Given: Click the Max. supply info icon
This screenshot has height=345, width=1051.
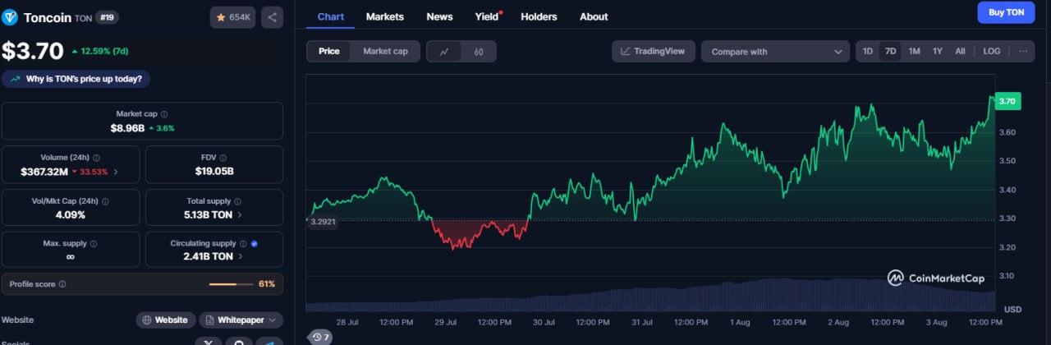Looking at the screenshot, I should pos(93,244).
